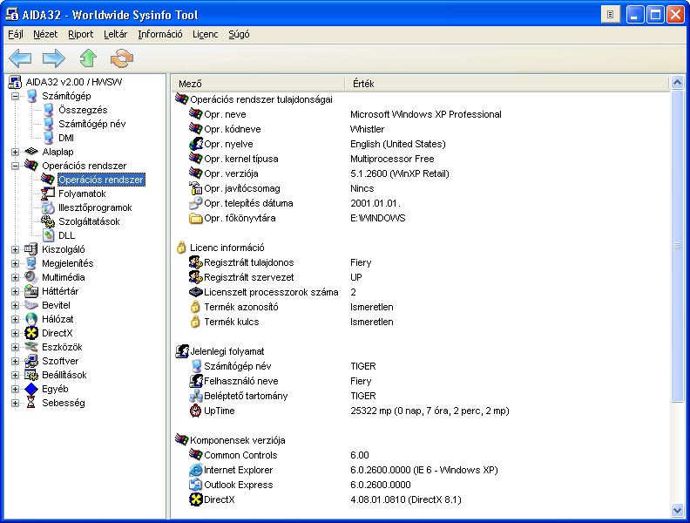Click the Hálózat network globe icon
This screenshot has width=690, height=523.
31,319
